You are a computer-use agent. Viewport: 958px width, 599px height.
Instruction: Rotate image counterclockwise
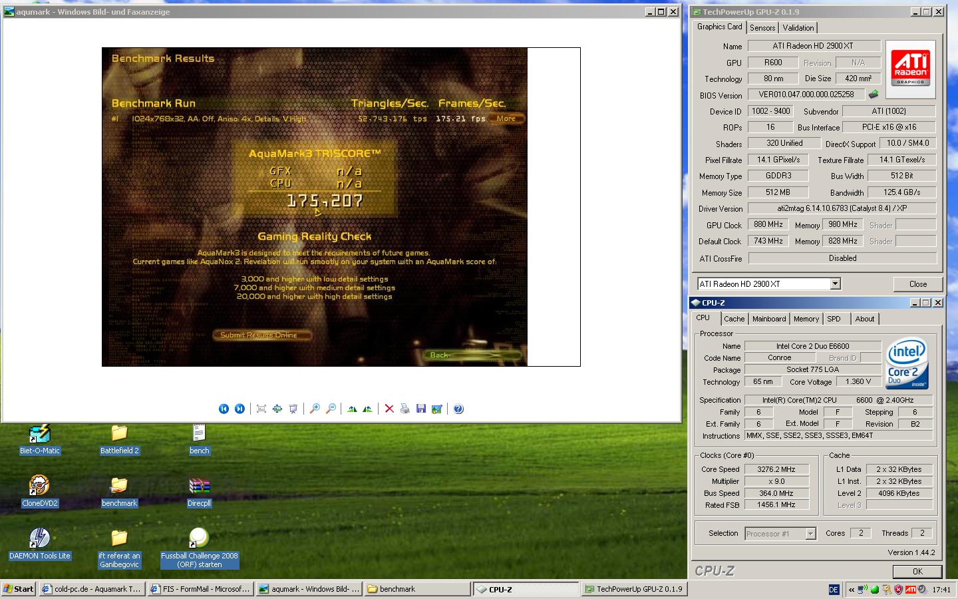[367, 409]
